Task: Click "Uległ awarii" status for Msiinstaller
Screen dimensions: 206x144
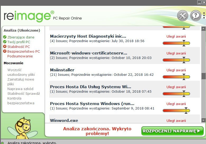Action: pyautogui.click(x=176, y=70)
